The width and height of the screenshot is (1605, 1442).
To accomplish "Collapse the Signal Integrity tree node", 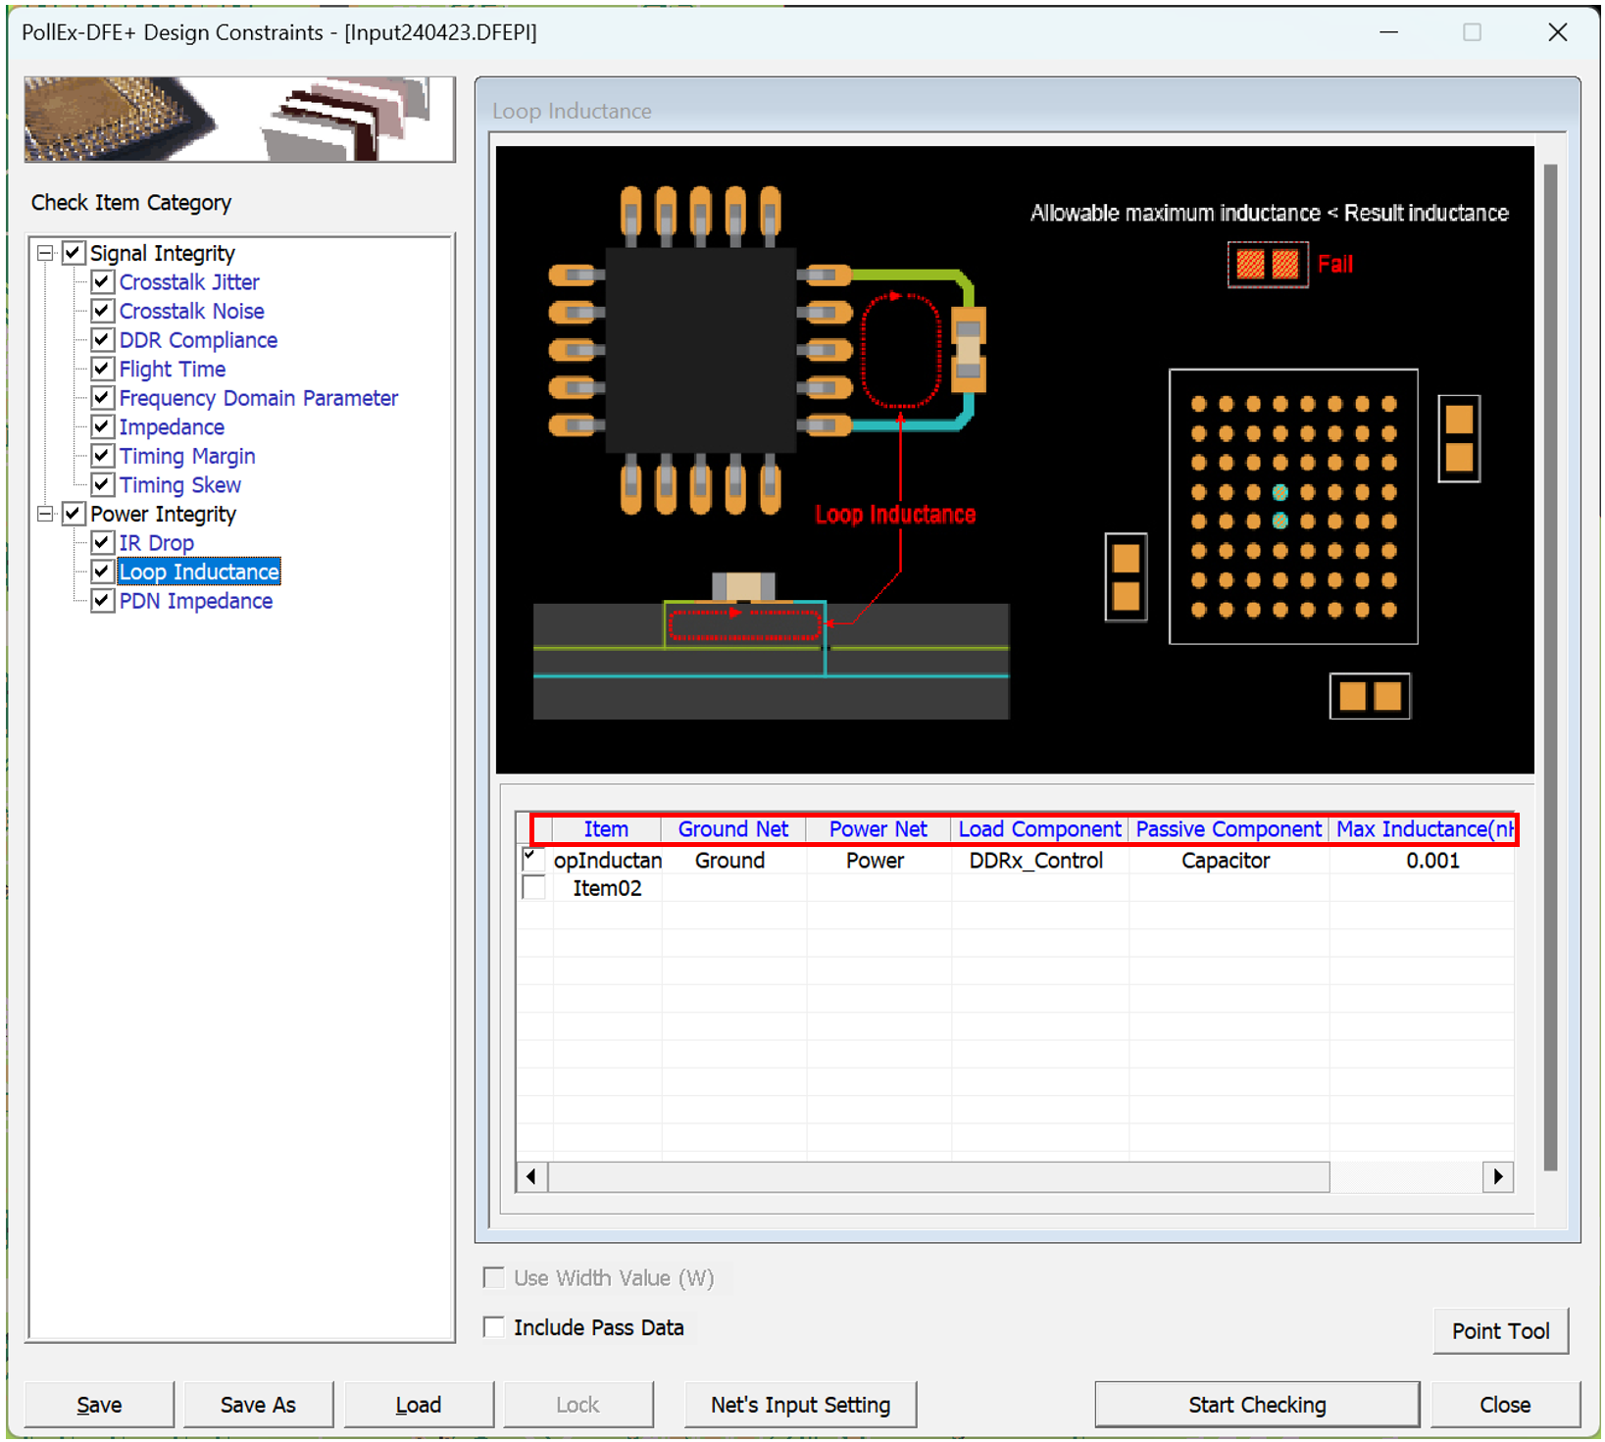I will (x=45, y=253).
